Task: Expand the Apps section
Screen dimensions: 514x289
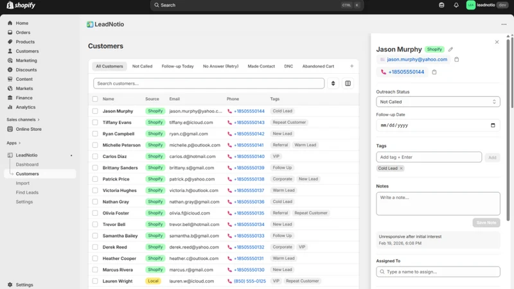Action: pos(13,143)
